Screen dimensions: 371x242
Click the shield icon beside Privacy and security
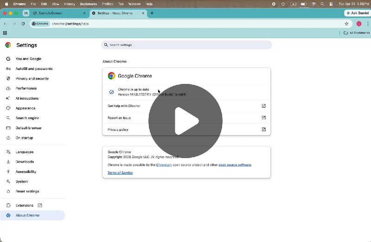[8, 78]
